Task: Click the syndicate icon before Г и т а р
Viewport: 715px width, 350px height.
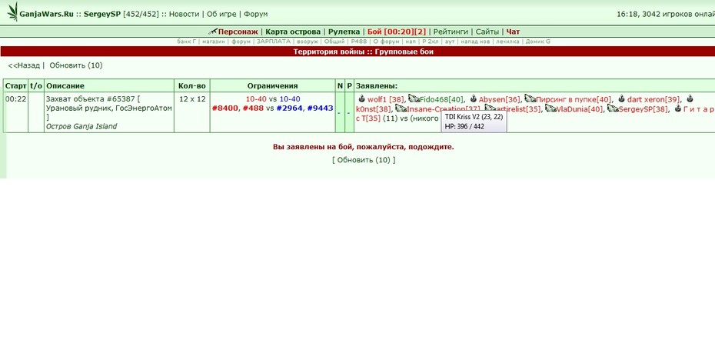Action: (x=677, y=108)
